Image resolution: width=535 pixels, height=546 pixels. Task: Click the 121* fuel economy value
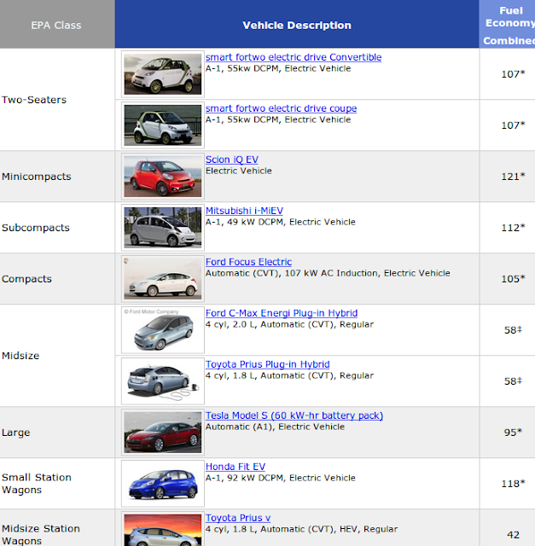[x=513, y=177]
